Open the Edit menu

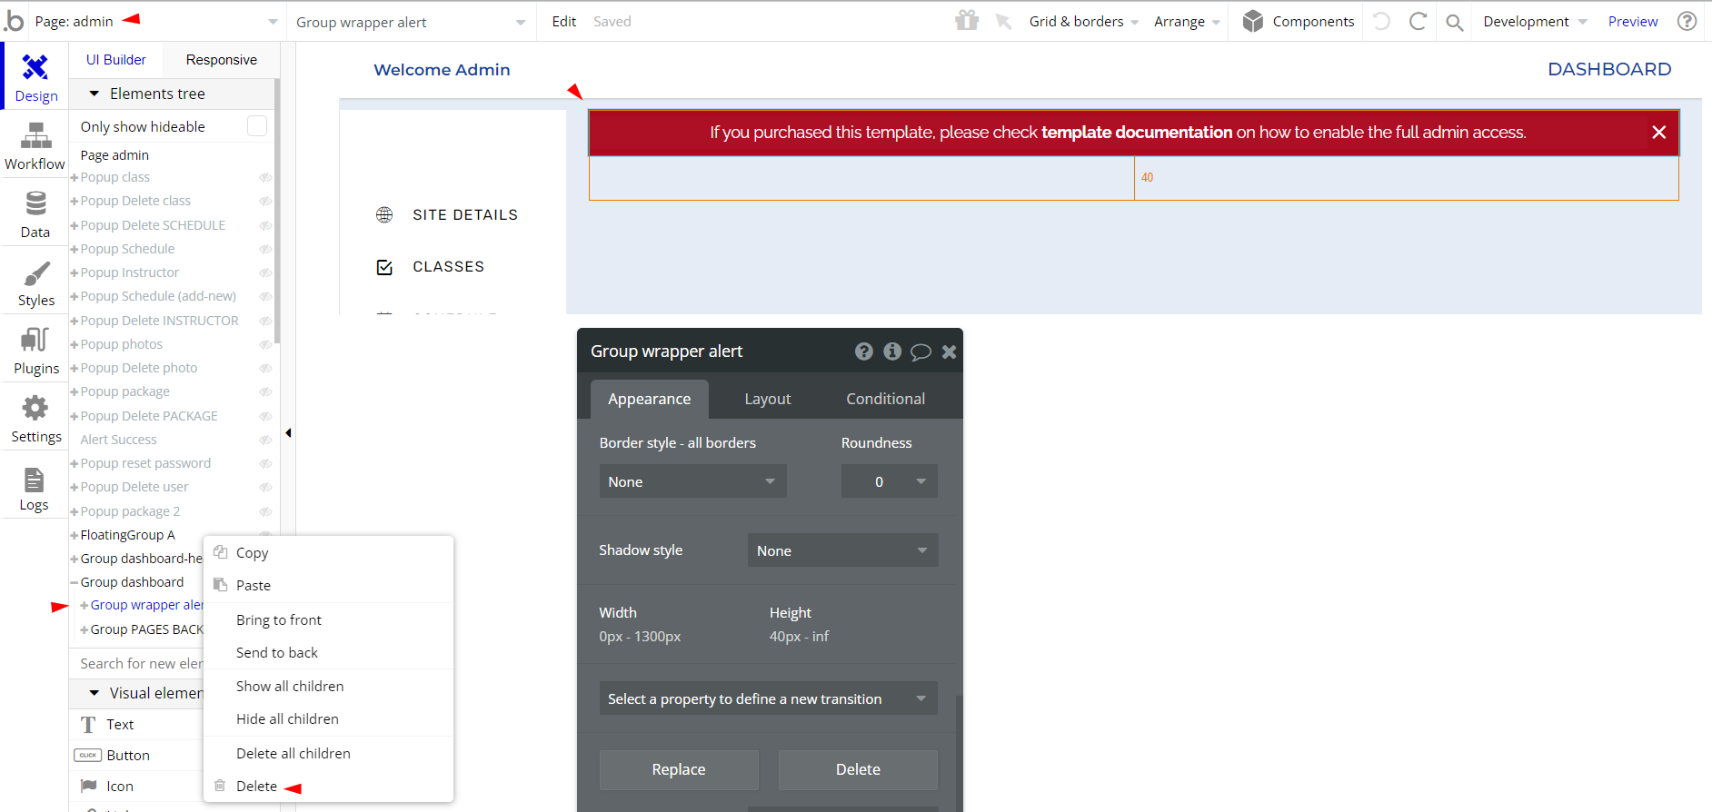563,21
